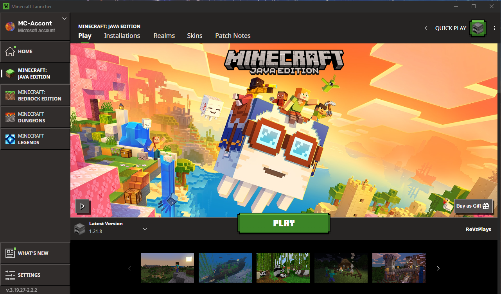
Task: Switch to the Installations tab
Action: click(x=122, y=36)
